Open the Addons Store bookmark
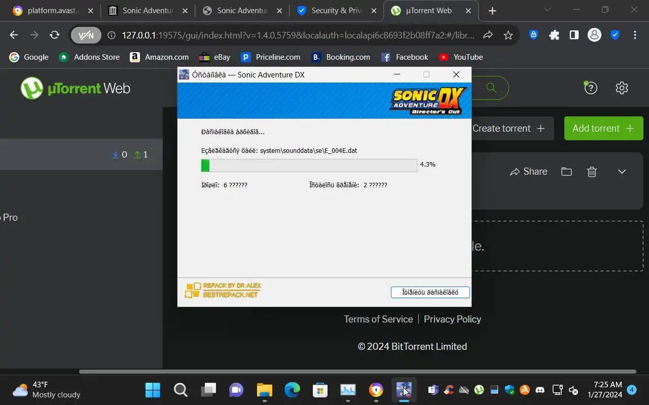The width and height of the screenshot is (649, 405). [x=89, y=57]
